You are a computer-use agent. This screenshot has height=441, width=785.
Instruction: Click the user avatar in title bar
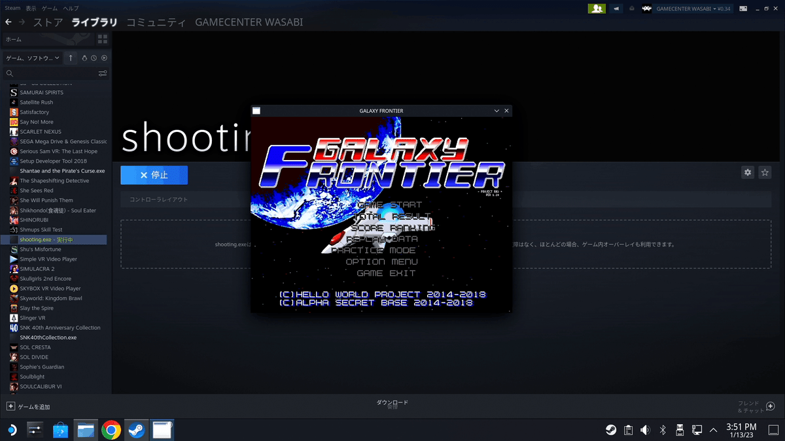[646, 8]
